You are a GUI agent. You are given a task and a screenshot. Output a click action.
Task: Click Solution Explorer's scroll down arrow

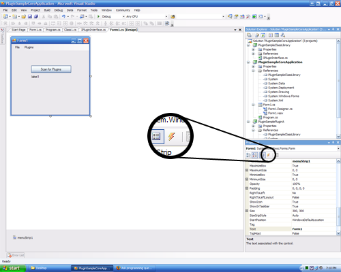(338, 137)
